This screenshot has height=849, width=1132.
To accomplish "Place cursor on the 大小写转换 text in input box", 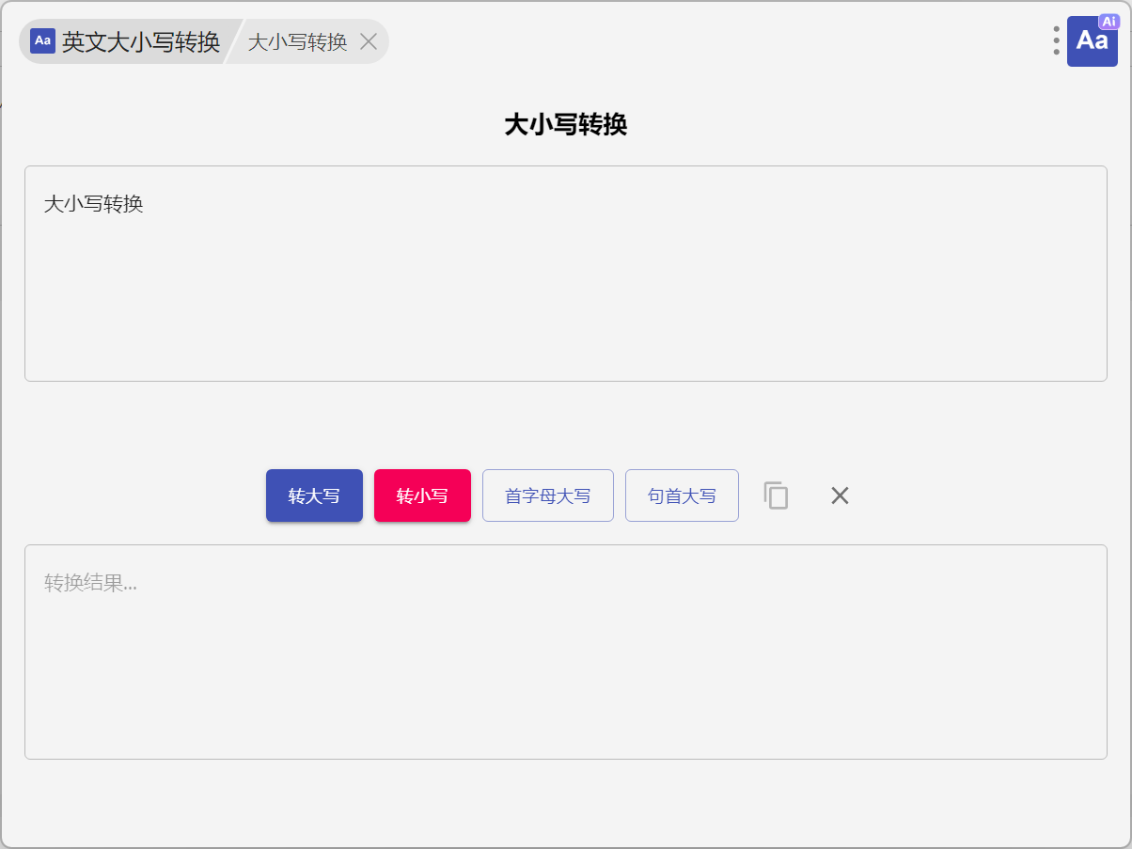I will tap(94, 204).
